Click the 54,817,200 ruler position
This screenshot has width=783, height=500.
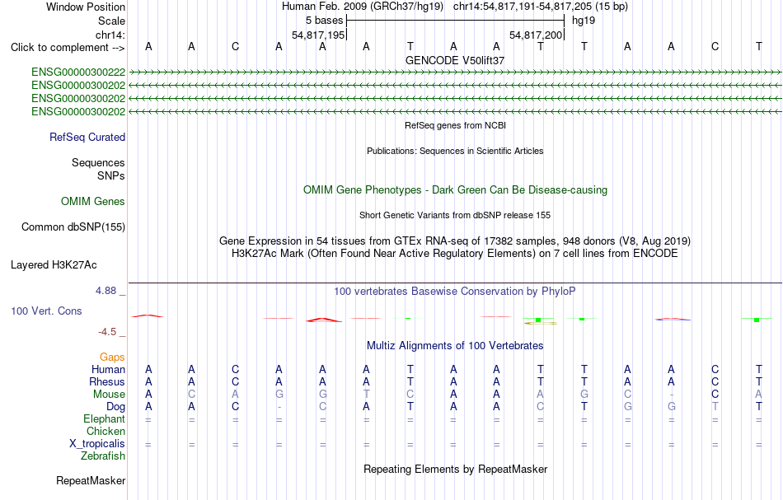click(x=536, y=35)
